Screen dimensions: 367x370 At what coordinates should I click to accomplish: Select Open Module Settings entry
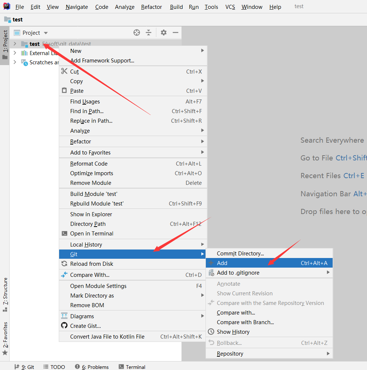coord(133,286)
